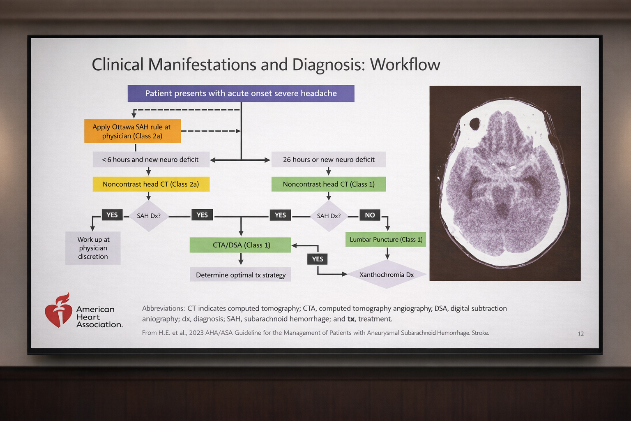631x421 pixels.
Task: Click the 'YES' label below the CTA/DSA arrow
Action: point(317,259)
